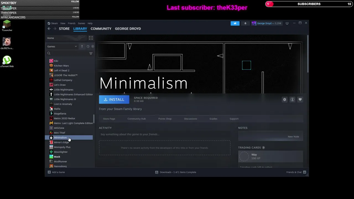
Task: Open the Community Hub link
Action: (137, 119)
